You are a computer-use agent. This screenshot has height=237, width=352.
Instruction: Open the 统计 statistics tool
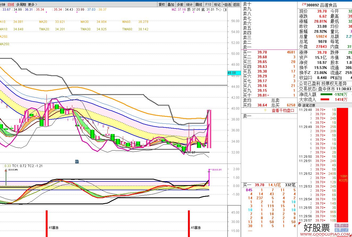pyautogui.click(x=189, y=5)
